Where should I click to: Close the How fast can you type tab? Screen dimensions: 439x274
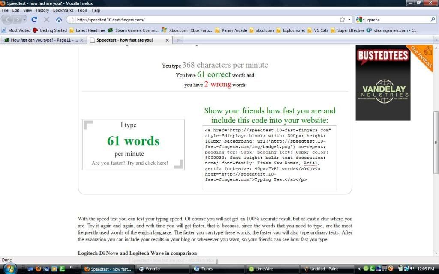click(81, 40)
